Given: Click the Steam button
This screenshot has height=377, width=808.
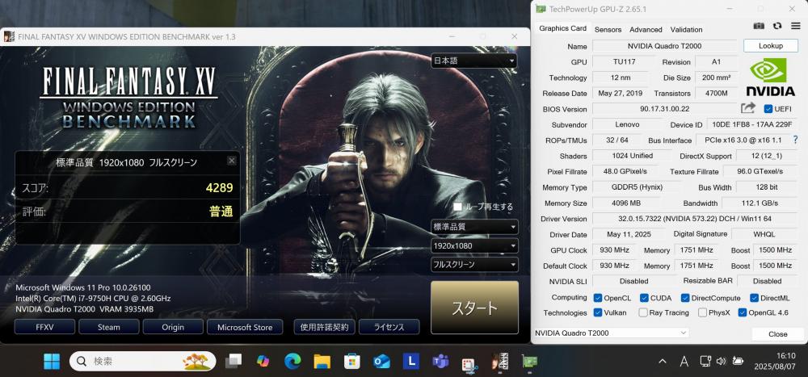Looking at the screenshot, I should pos(109,327).
